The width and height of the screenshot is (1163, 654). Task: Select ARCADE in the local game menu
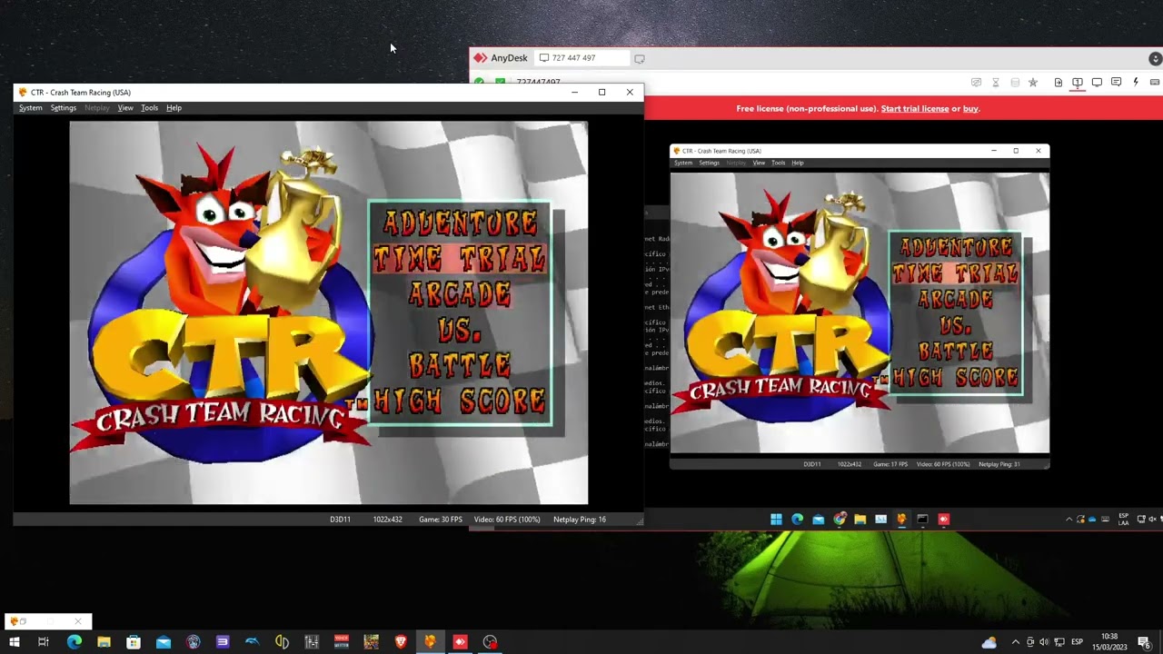pos(461,293)
